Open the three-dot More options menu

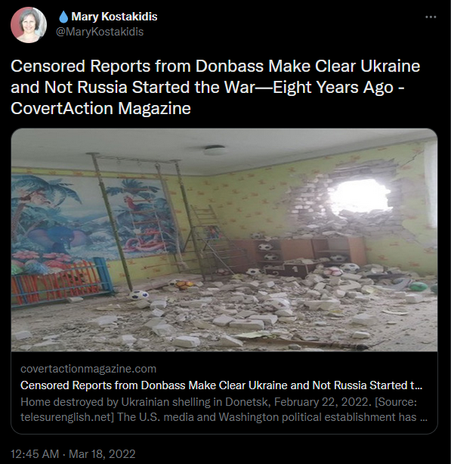tap(431, 17)
